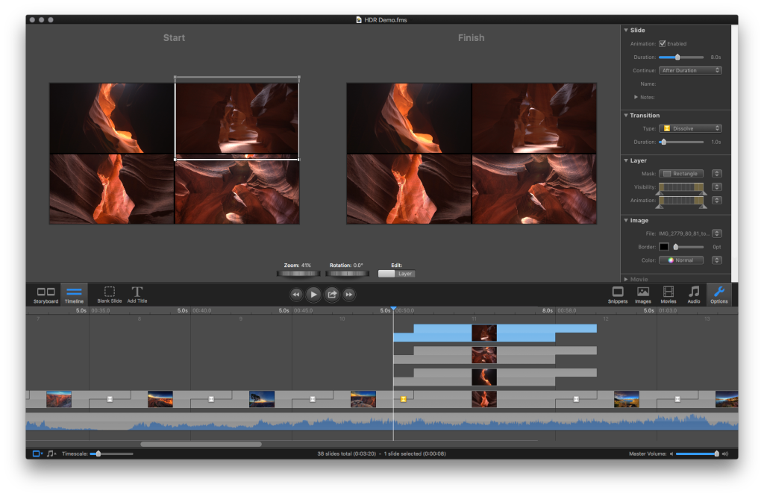764x496 pixels.
Task: Click the Edit 'Layer' button
Action: 396,273
